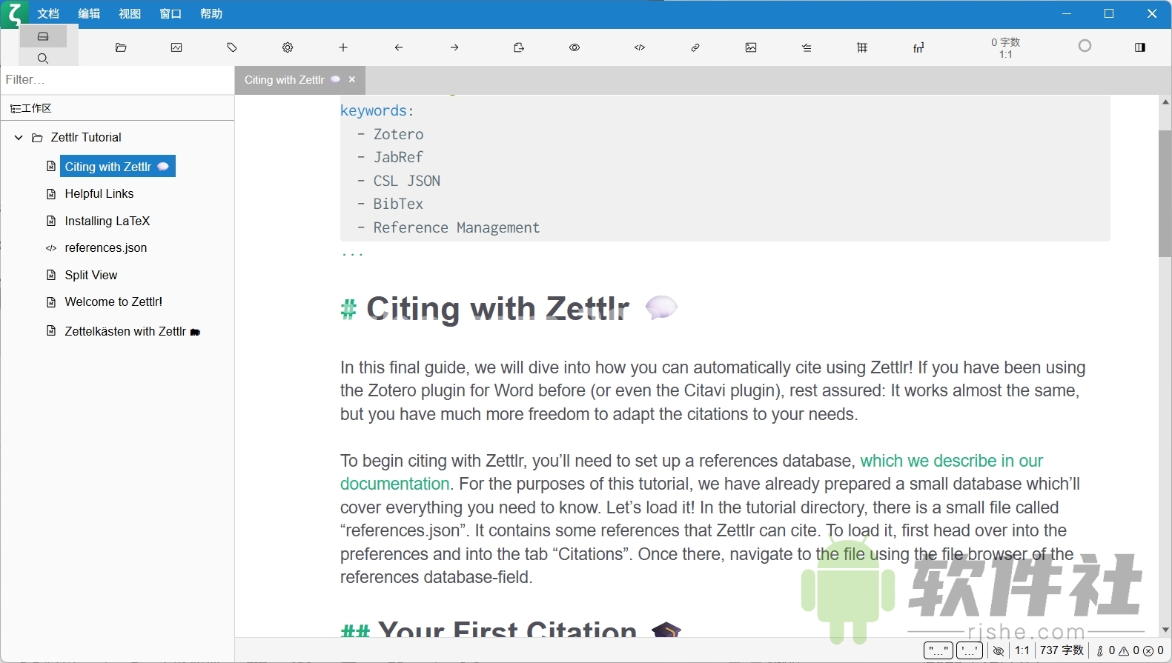This screenshot has height=663, width=1172.
Task: Click the "Your First Citation" heading
Action: tap(507, 629)
